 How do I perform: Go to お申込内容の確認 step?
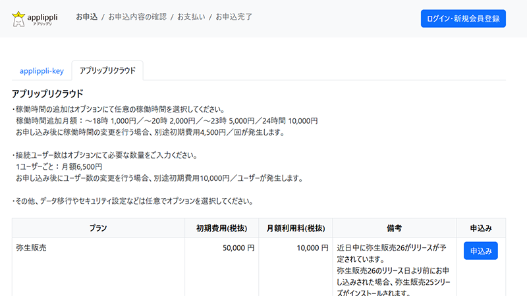click(137, 16)
